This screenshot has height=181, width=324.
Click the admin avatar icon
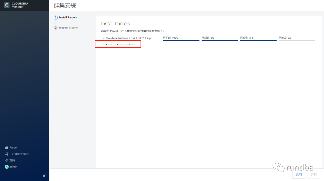coord(7,167)
